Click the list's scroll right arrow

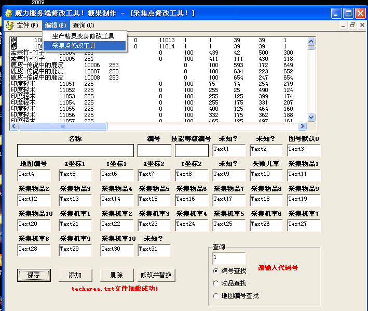tap(304, 126)
